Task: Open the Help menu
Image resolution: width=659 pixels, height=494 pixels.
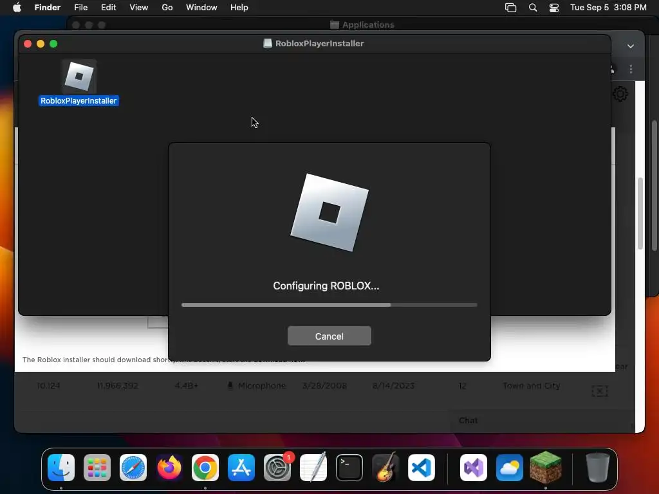Action: pos(239,8)
